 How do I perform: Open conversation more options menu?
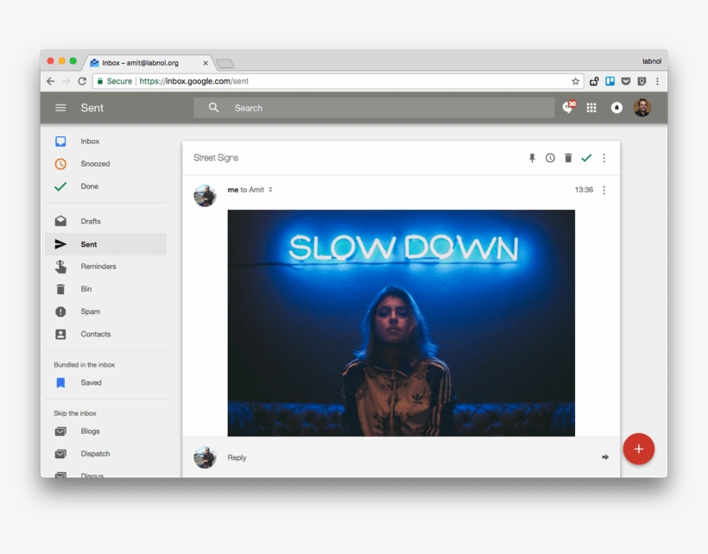604,158
